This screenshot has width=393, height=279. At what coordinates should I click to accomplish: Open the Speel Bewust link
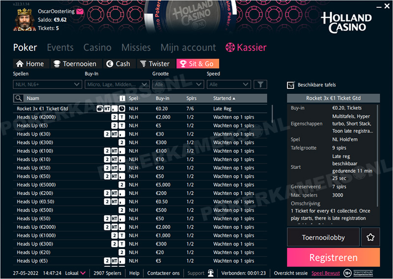coord(325,273)
